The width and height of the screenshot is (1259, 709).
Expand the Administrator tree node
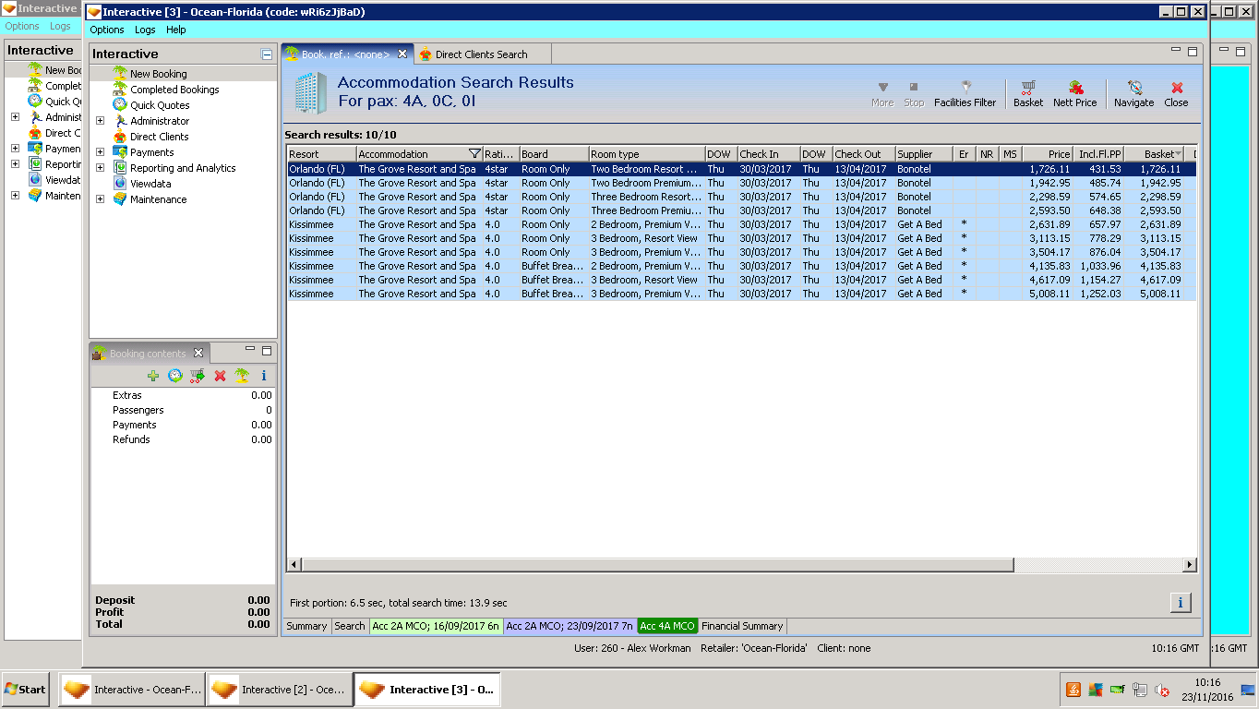101,121
